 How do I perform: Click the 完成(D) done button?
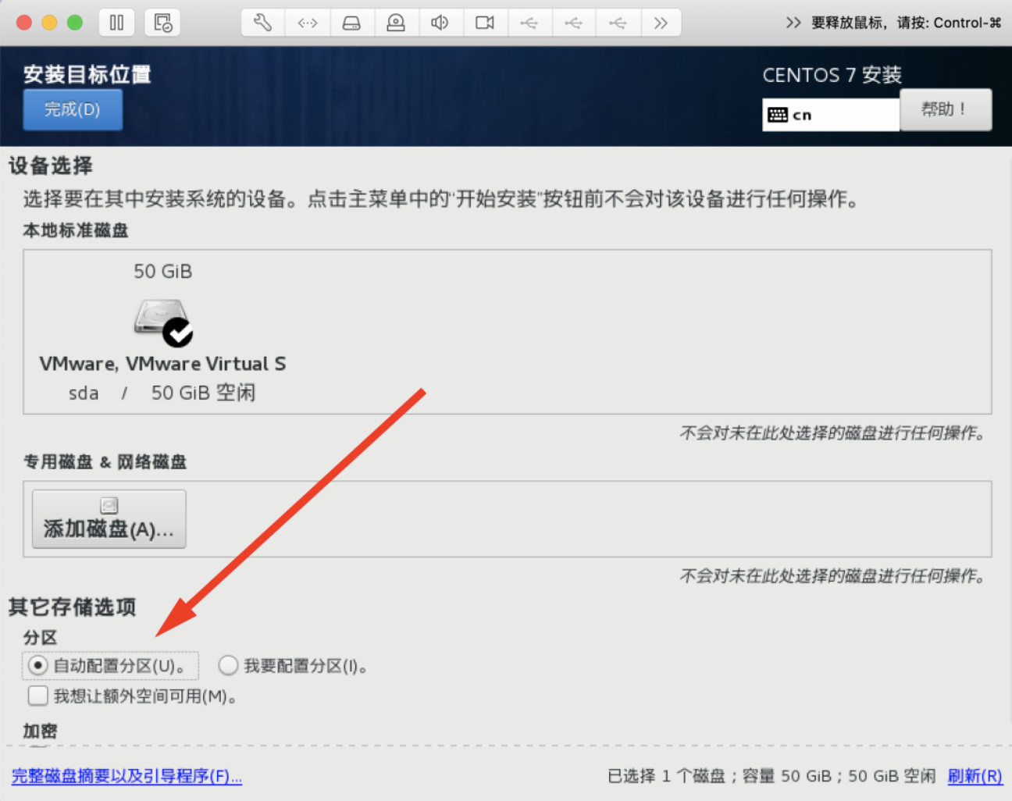[73, 109]
